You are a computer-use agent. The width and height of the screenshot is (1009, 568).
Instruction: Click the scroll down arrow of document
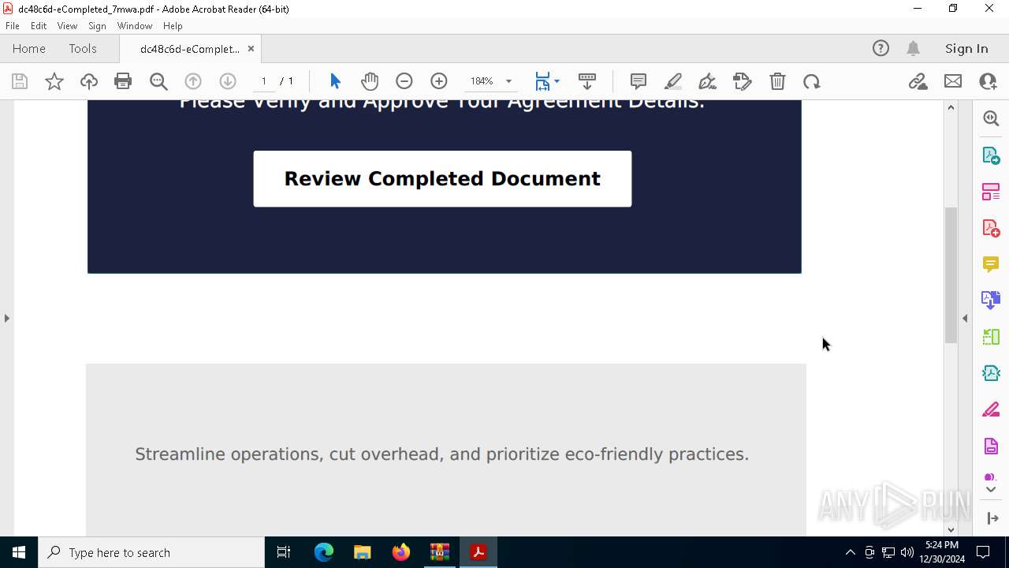[x=951, y=529]
